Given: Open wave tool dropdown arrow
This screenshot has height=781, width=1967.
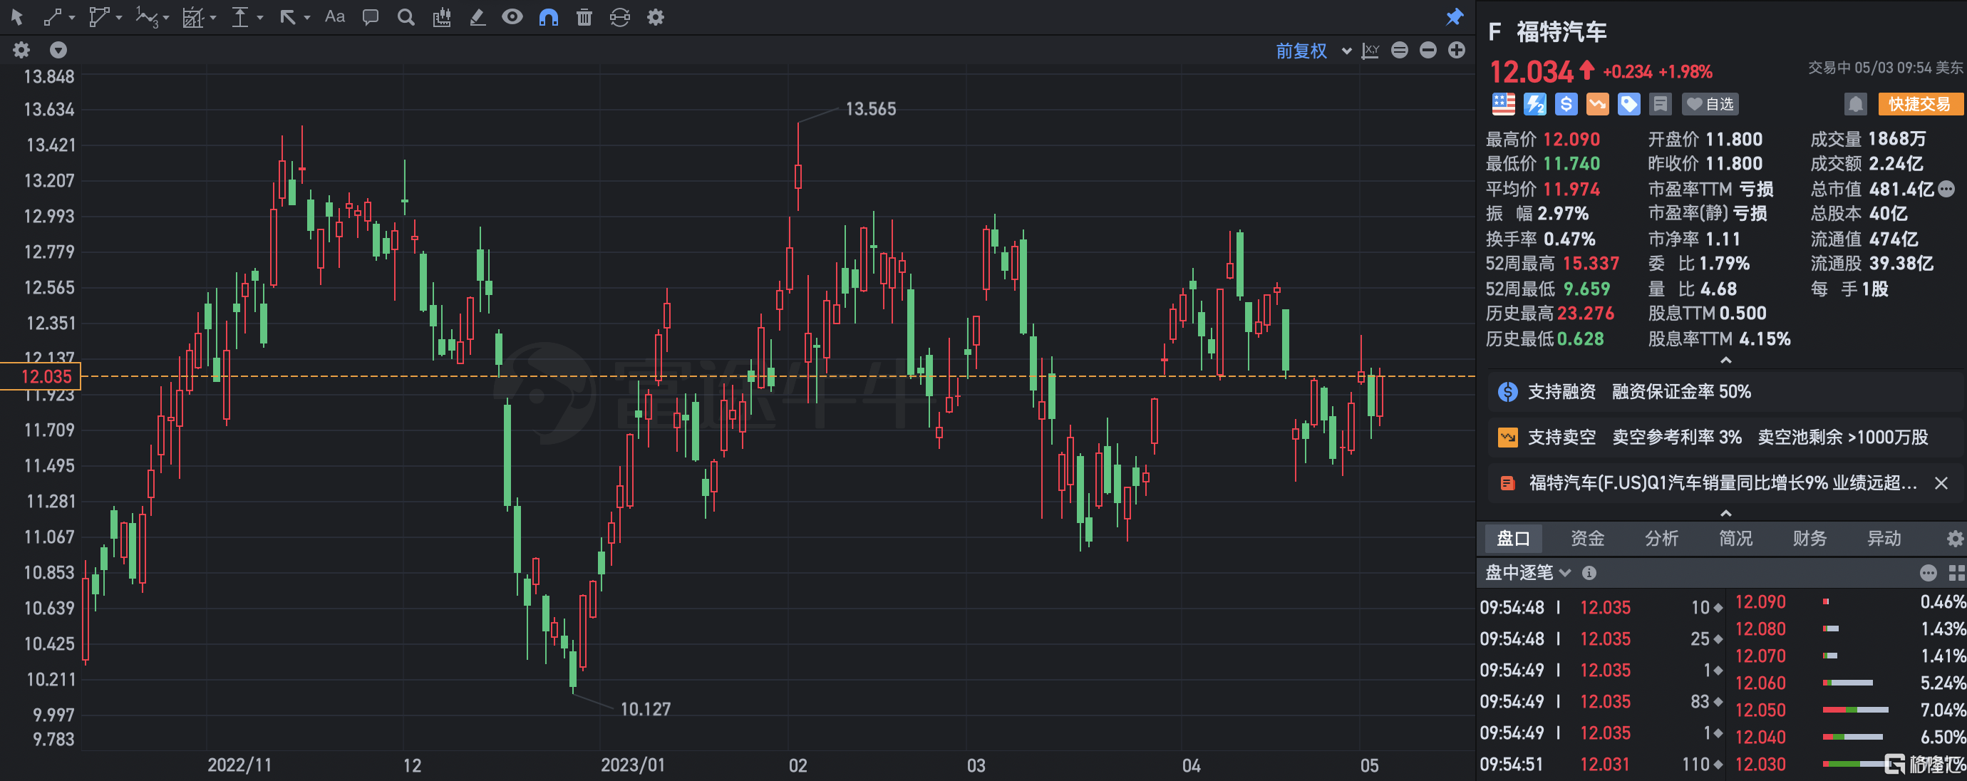Looking at the screenshot, I should 165,18.
